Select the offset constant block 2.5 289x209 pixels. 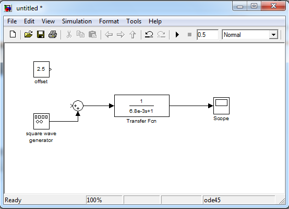(41, 70)
